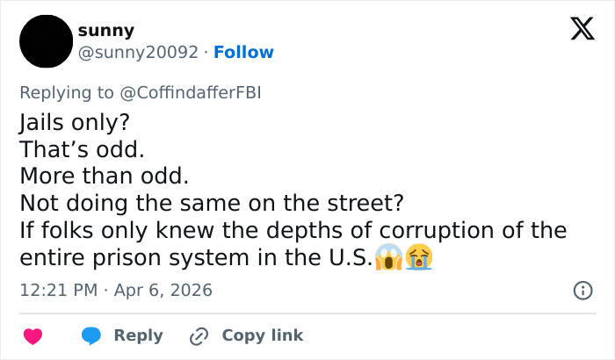The image size is (615, 360).
Task: Click "Not doing the same on the street?" line
Action: point(211,203)
